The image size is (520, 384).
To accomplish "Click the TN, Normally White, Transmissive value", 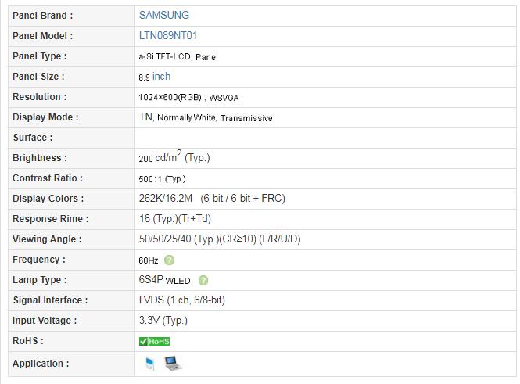I will (206, 117).
